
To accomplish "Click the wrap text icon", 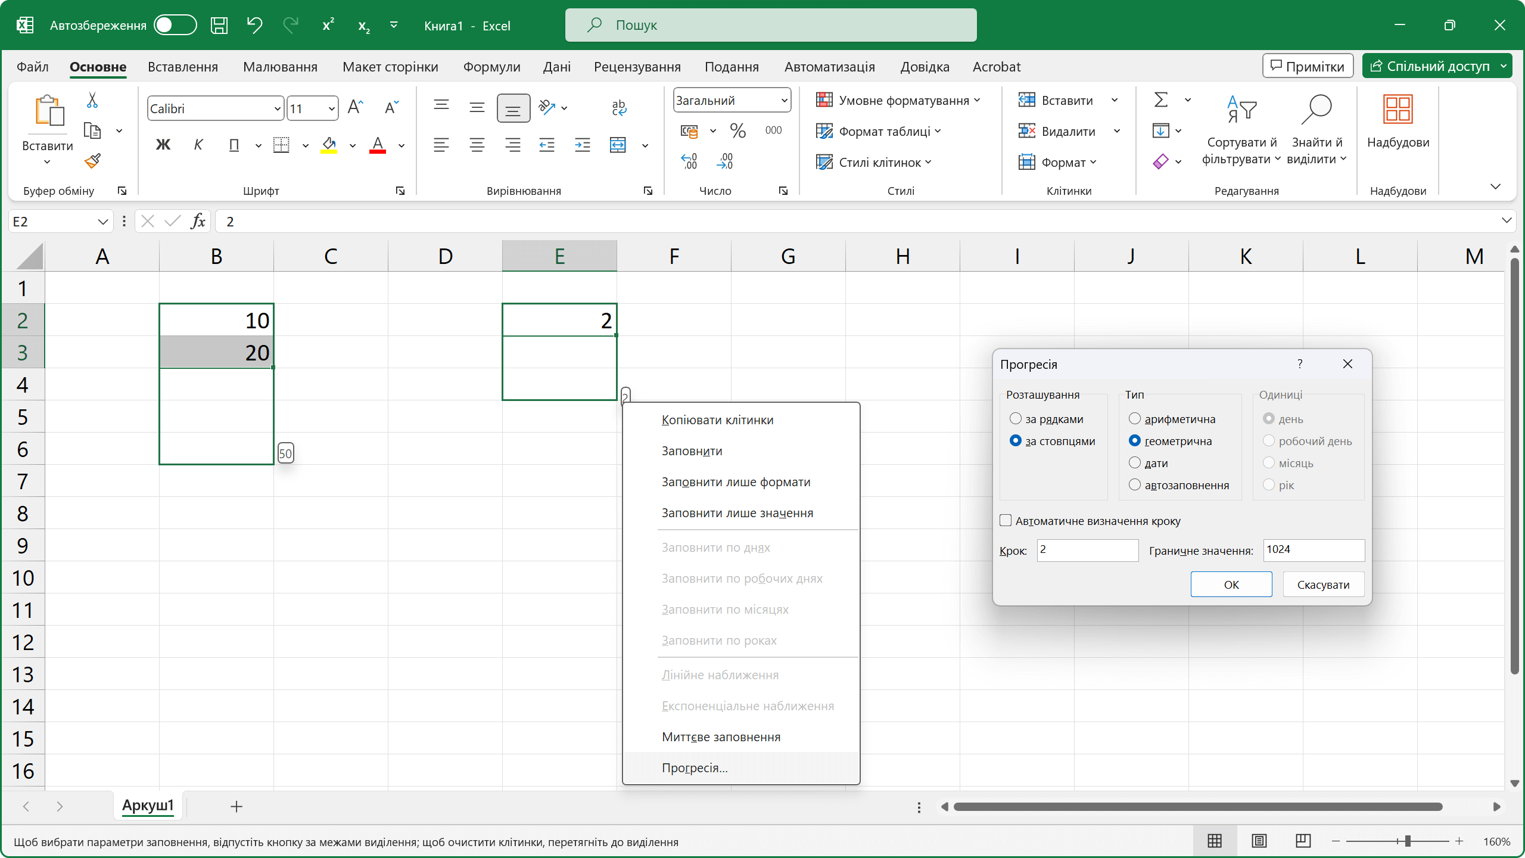I will click(618, 108).
